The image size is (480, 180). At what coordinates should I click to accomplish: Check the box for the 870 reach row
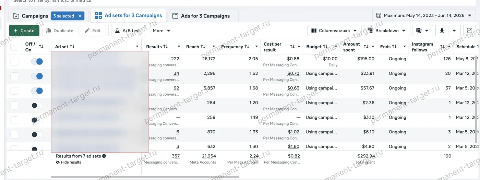tap(14, 135)
